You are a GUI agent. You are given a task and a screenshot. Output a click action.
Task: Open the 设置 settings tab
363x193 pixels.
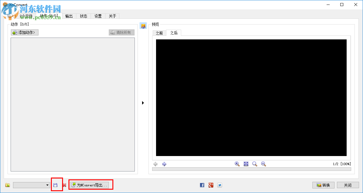coord(98,16)
